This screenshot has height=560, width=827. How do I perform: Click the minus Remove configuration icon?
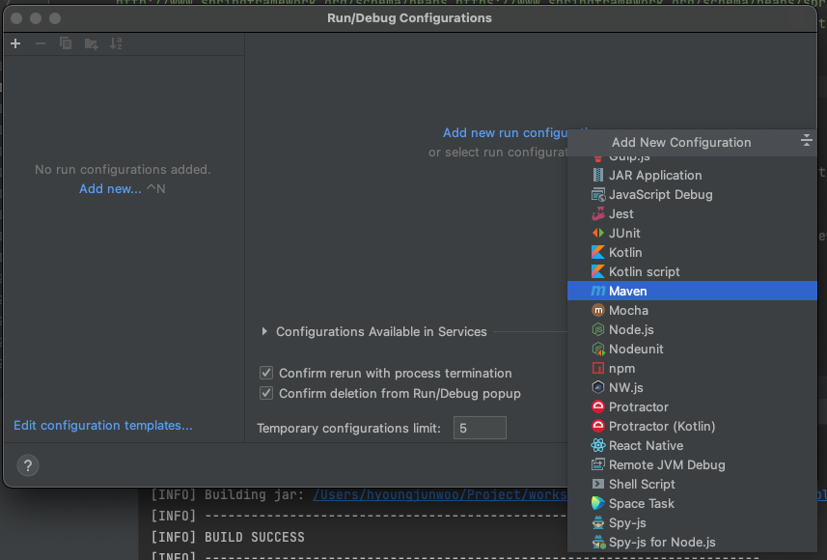[41, 43]
